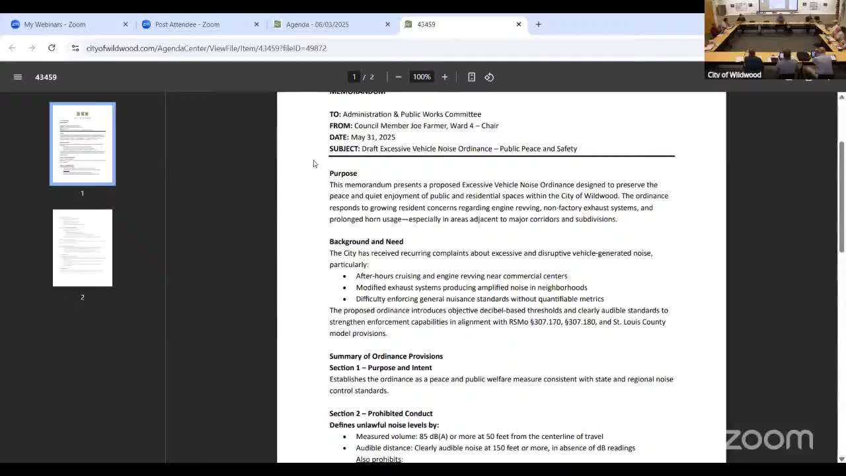Click 'Summary of Ordinance Provisions' heading

pos(386,356)
